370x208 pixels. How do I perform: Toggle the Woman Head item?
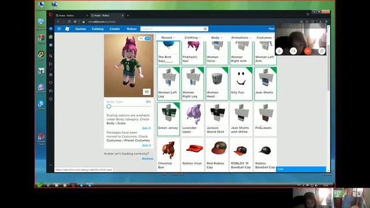[x=217, y=84]
